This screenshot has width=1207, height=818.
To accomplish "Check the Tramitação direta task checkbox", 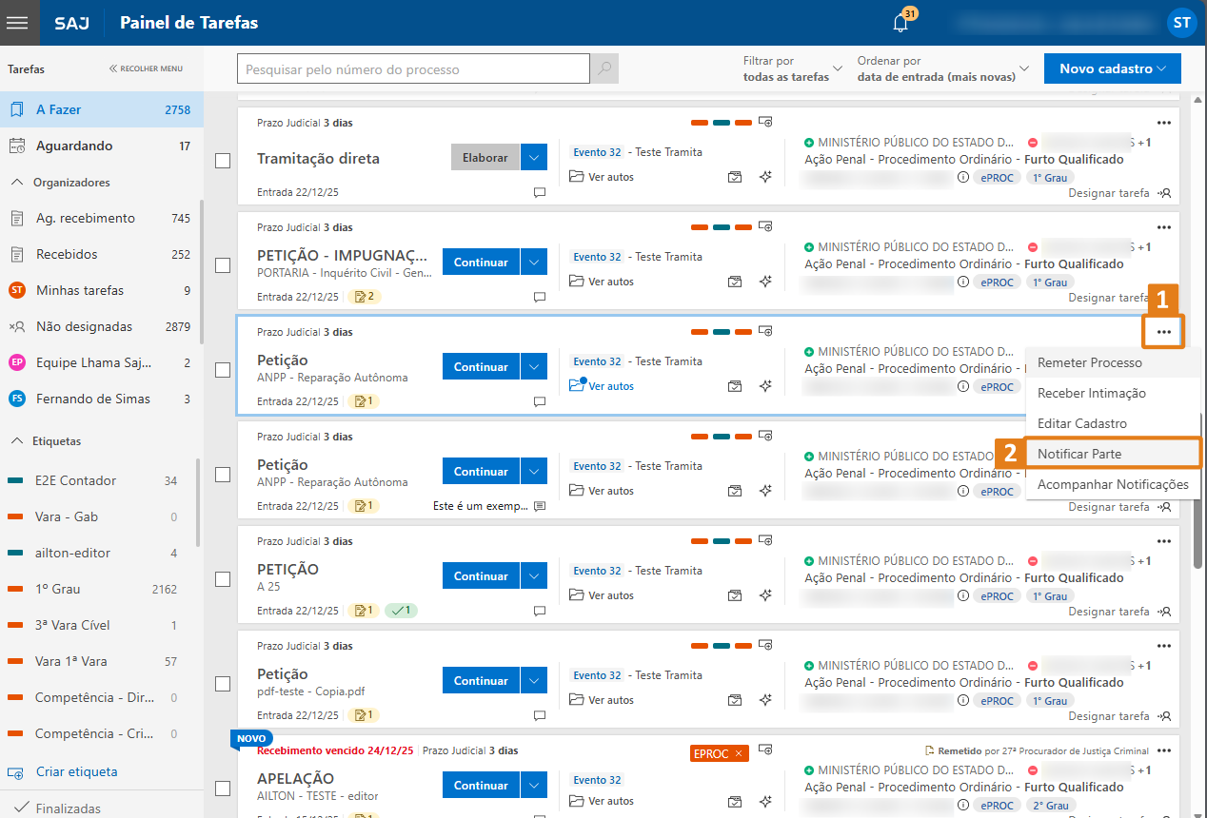I will tap(223, 161).
